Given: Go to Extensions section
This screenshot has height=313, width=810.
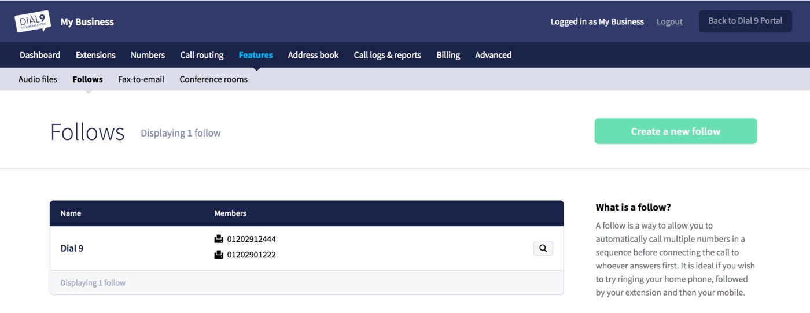Looking at the screenshot, I should coord(95,55).
